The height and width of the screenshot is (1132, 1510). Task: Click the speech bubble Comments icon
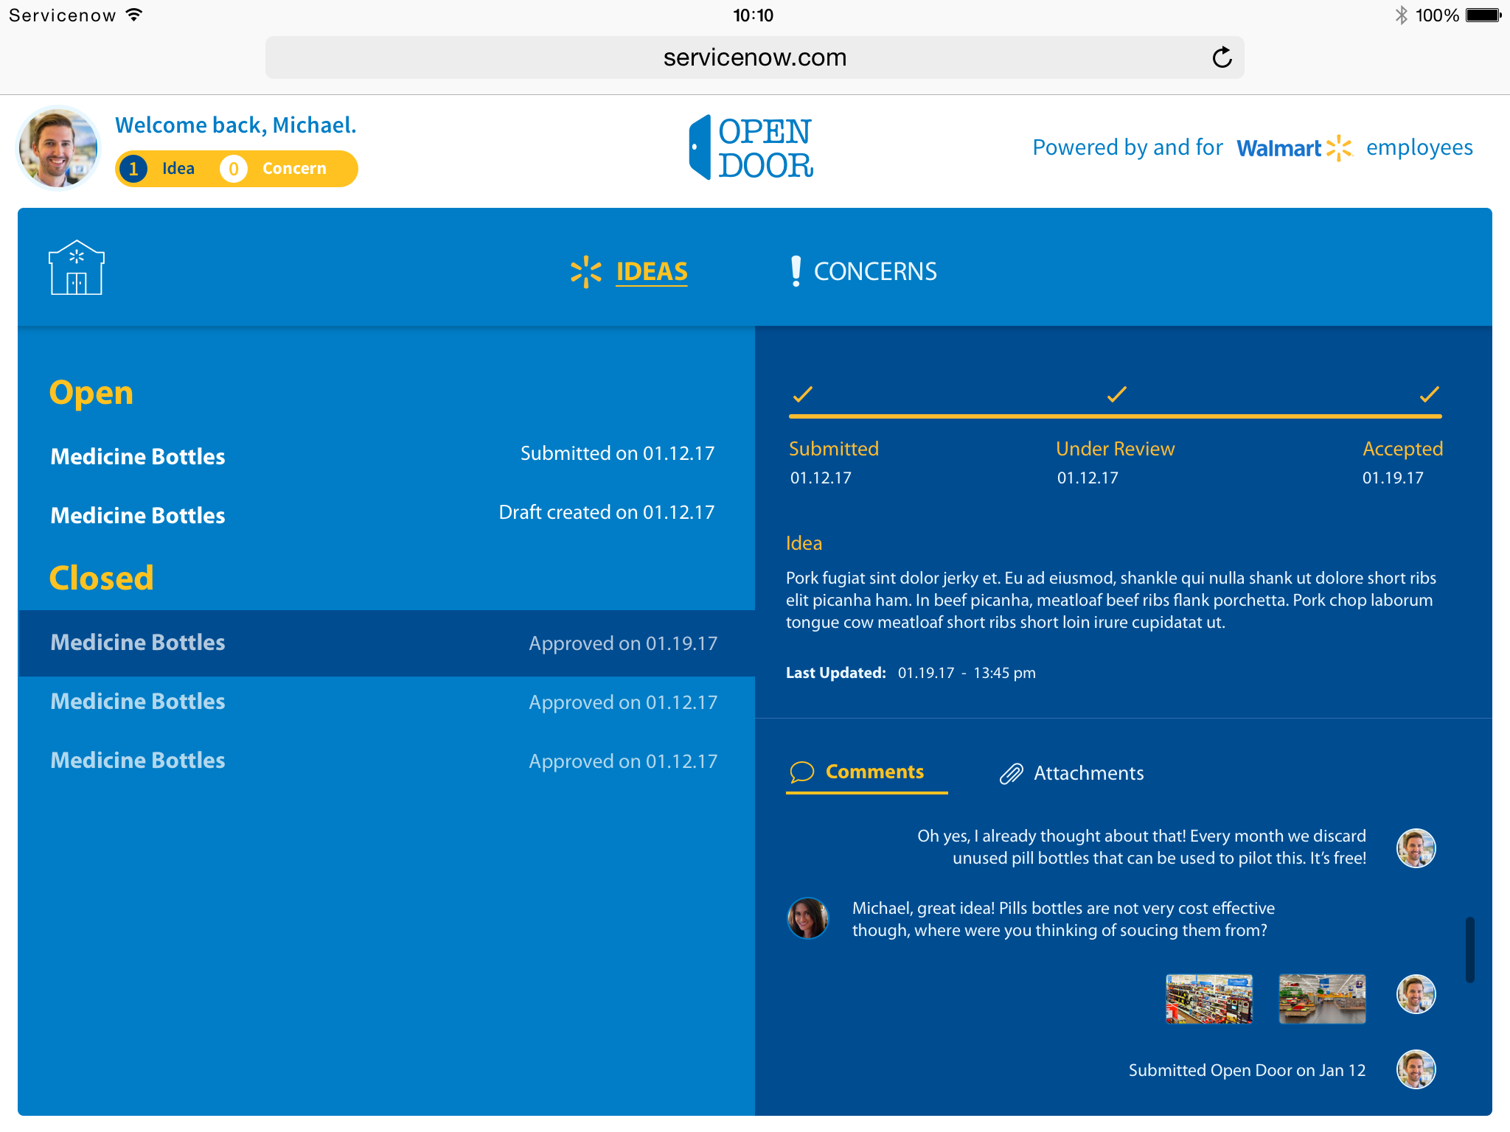tap(801, 772)
